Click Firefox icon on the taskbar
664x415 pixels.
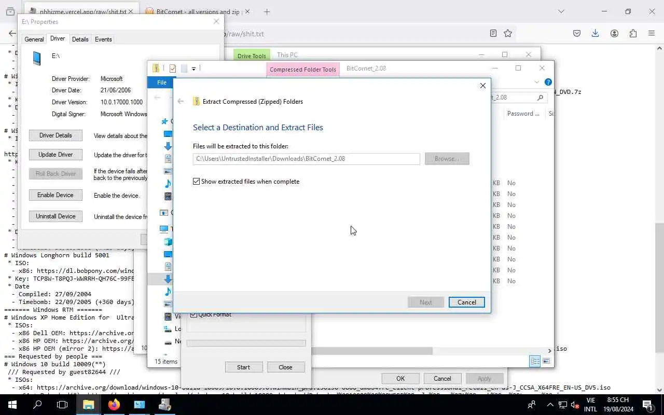click(x=114, y=405)
